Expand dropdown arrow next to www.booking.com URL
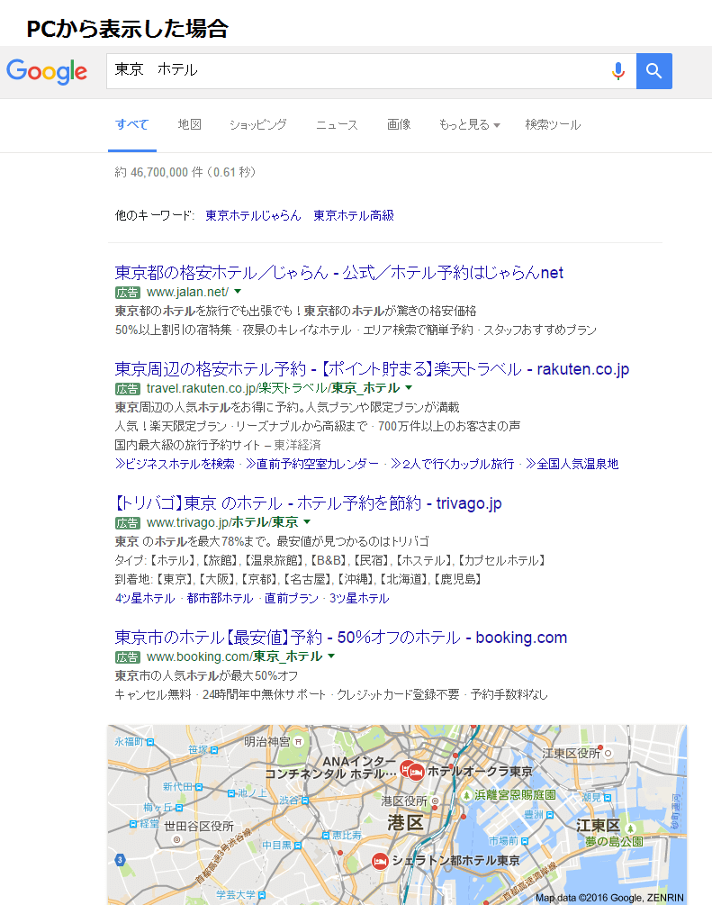Screen dimensions: 712x905 coord(331,656)
